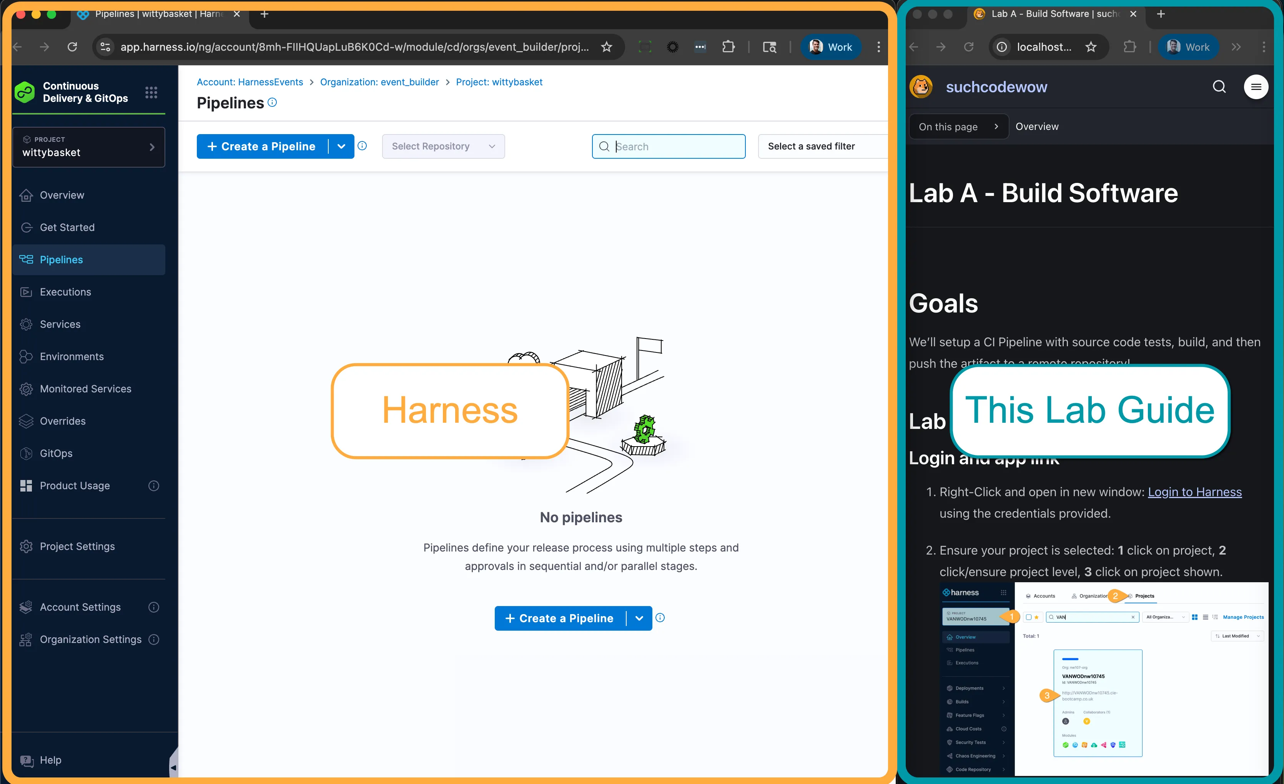Image resolution: width=1284 pixels, height=784 pixels.
Task: Open the module switcher grid icon
Action: click(x=151, y=93)
